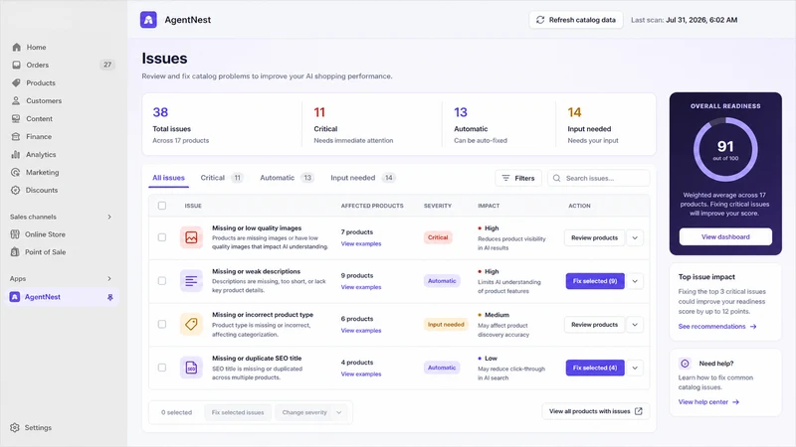Click the overall readiness 91 progress ring

(x=725, y=150)
